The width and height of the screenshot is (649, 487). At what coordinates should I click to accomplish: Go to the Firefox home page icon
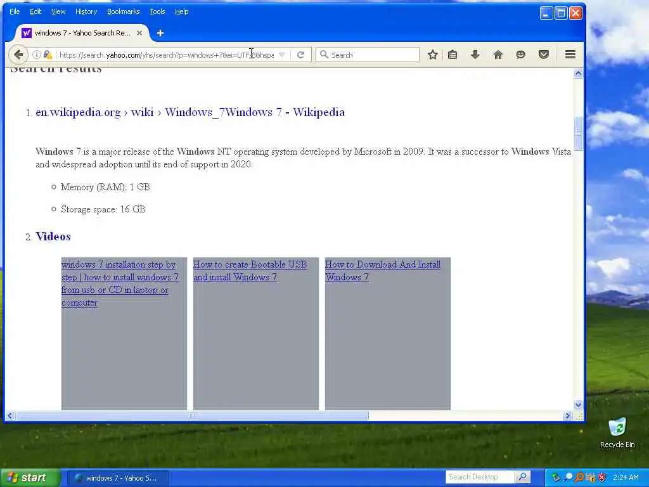(498, 55)
